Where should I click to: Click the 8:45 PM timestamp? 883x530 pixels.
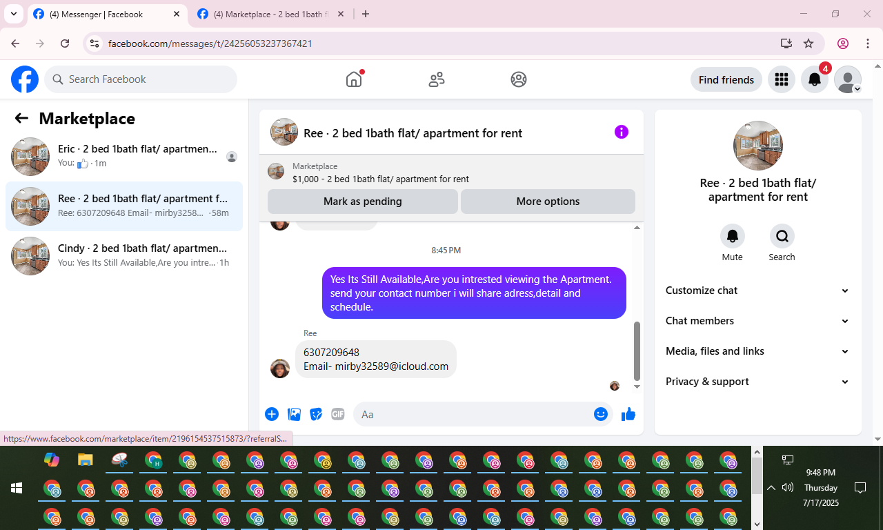coord(446,250)
